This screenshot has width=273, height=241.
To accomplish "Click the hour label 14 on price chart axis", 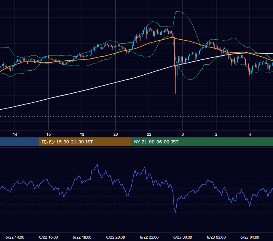I will 15,135.
